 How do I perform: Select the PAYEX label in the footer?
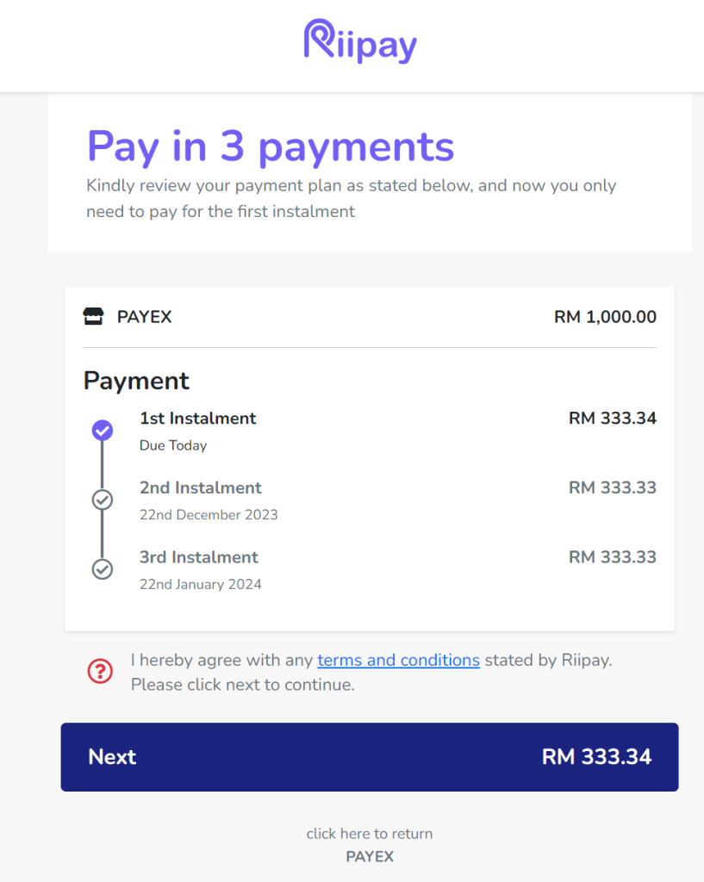(x=369, y=856)
